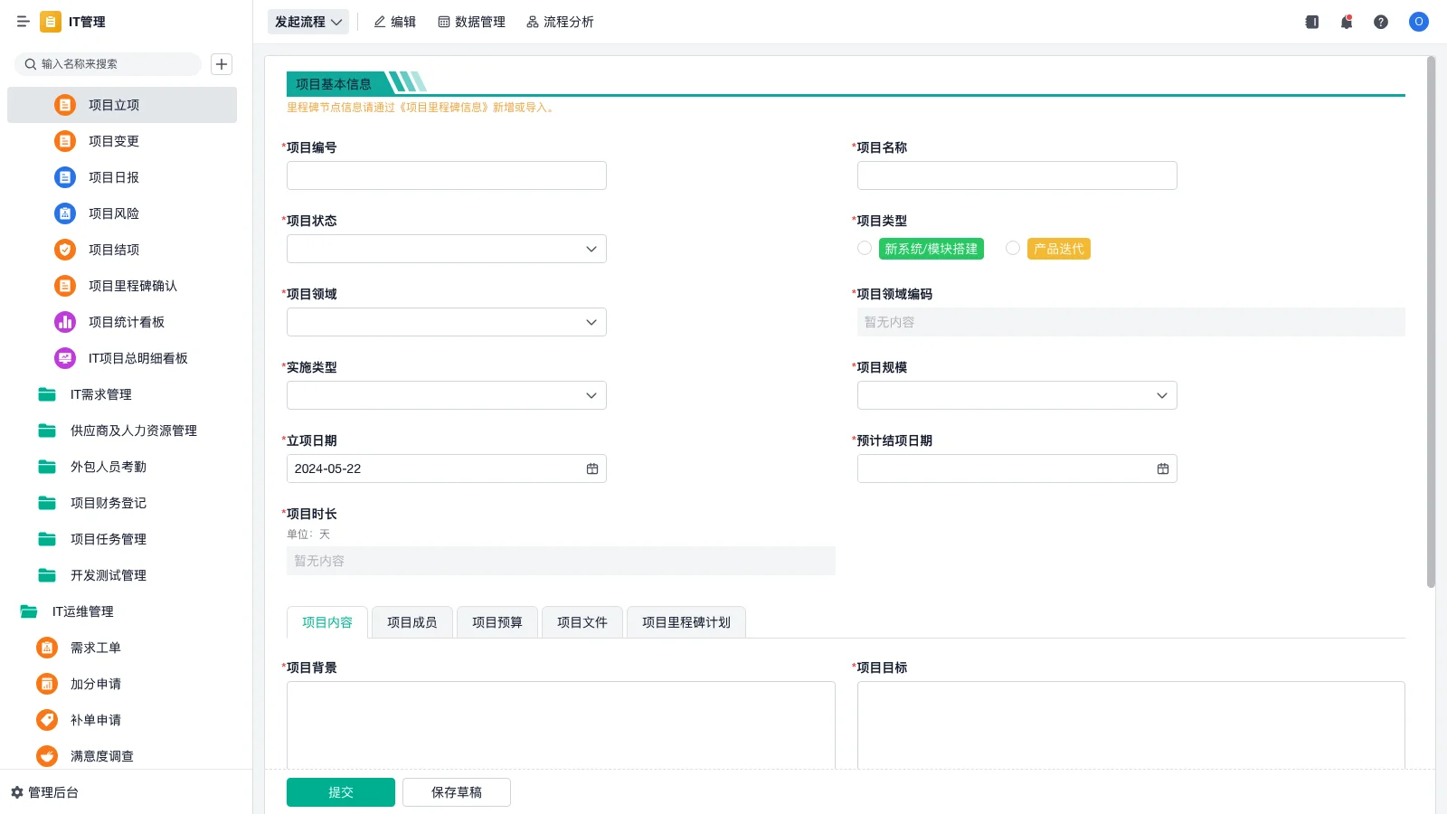Click the 提交 submit button
Screen dimensions: 1447x814
click(341, 792)
